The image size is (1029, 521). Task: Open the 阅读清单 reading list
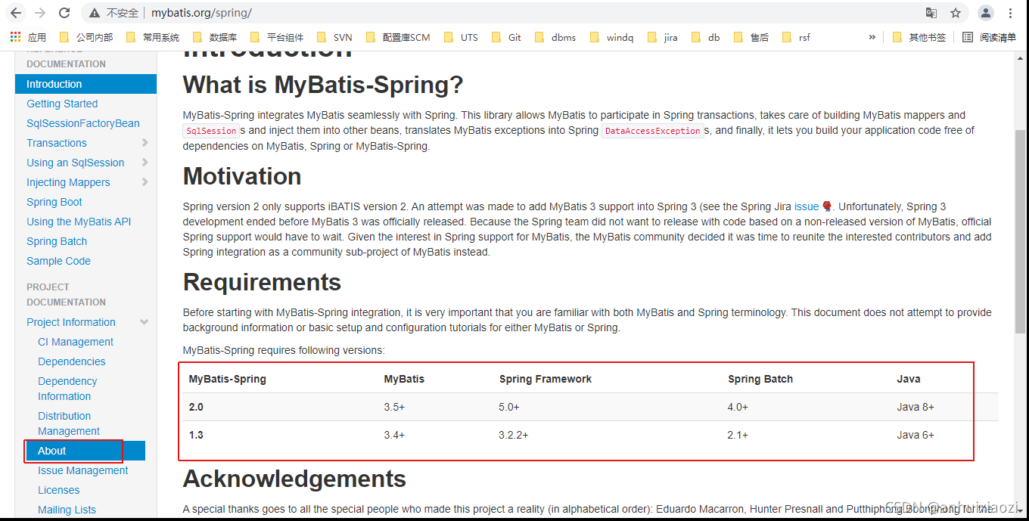click(990, 37)
